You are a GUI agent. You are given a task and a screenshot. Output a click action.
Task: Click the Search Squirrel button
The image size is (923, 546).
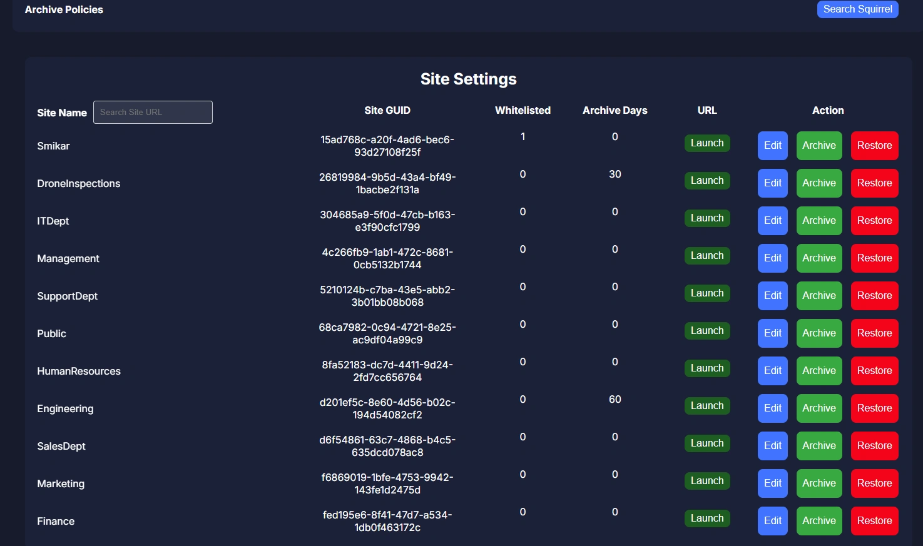pos(857,9)
